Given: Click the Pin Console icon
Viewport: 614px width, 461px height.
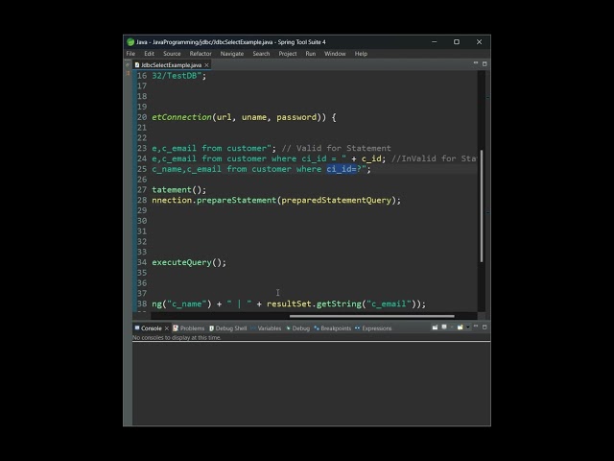Looking at the screenshot, I should pyautogui.click(x=435, y=327).
